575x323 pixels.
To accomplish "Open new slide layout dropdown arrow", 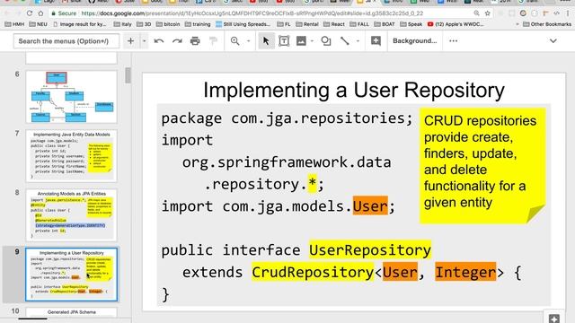I will click(144, 41).
